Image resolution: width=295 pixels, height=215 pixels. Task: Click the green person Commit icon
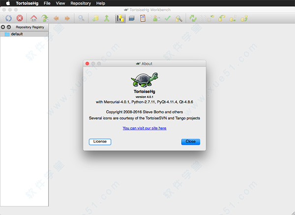tap(156, 18)
